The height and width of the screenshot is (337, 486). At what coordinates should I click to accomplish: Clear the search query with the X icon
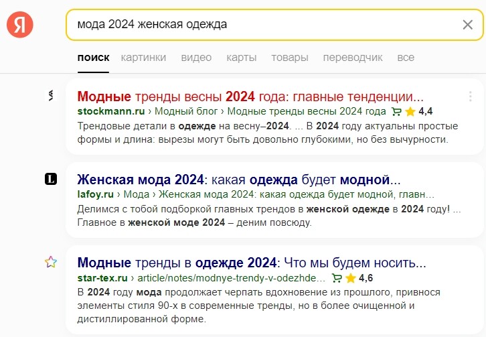click(467, 25)
